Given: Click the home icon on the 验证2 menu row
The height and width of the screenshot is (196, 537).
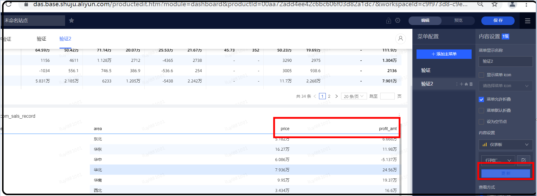Looking at the screenshot, I should point(466,84).
